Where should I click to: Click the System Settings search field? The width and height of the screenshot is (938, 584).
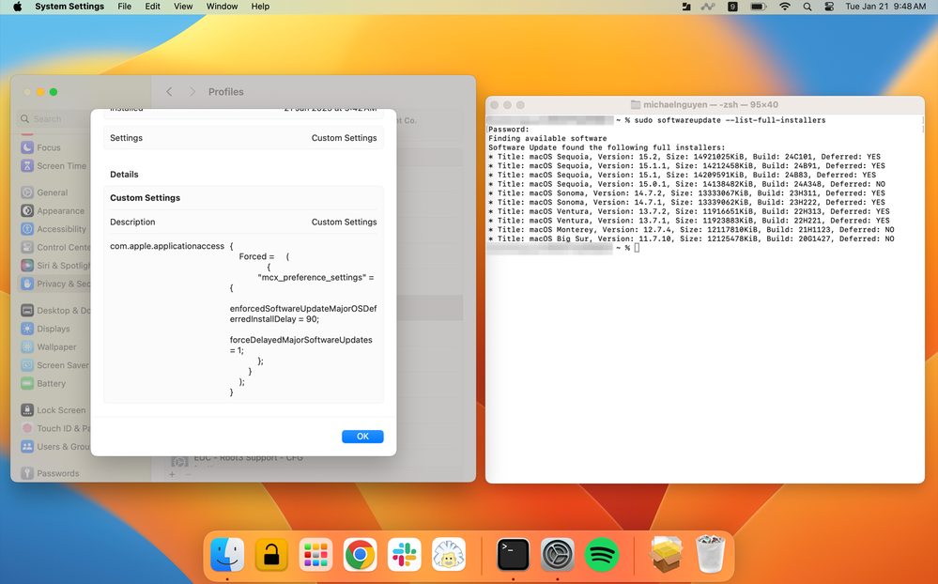pos(54,118)
